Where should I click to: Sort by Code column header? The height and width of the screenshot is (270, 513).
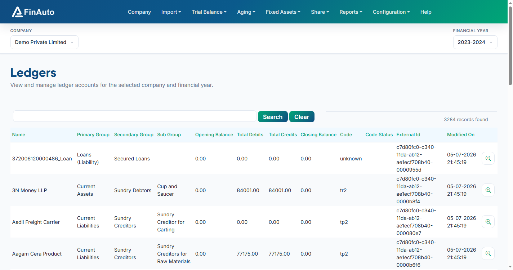[346, 134]
